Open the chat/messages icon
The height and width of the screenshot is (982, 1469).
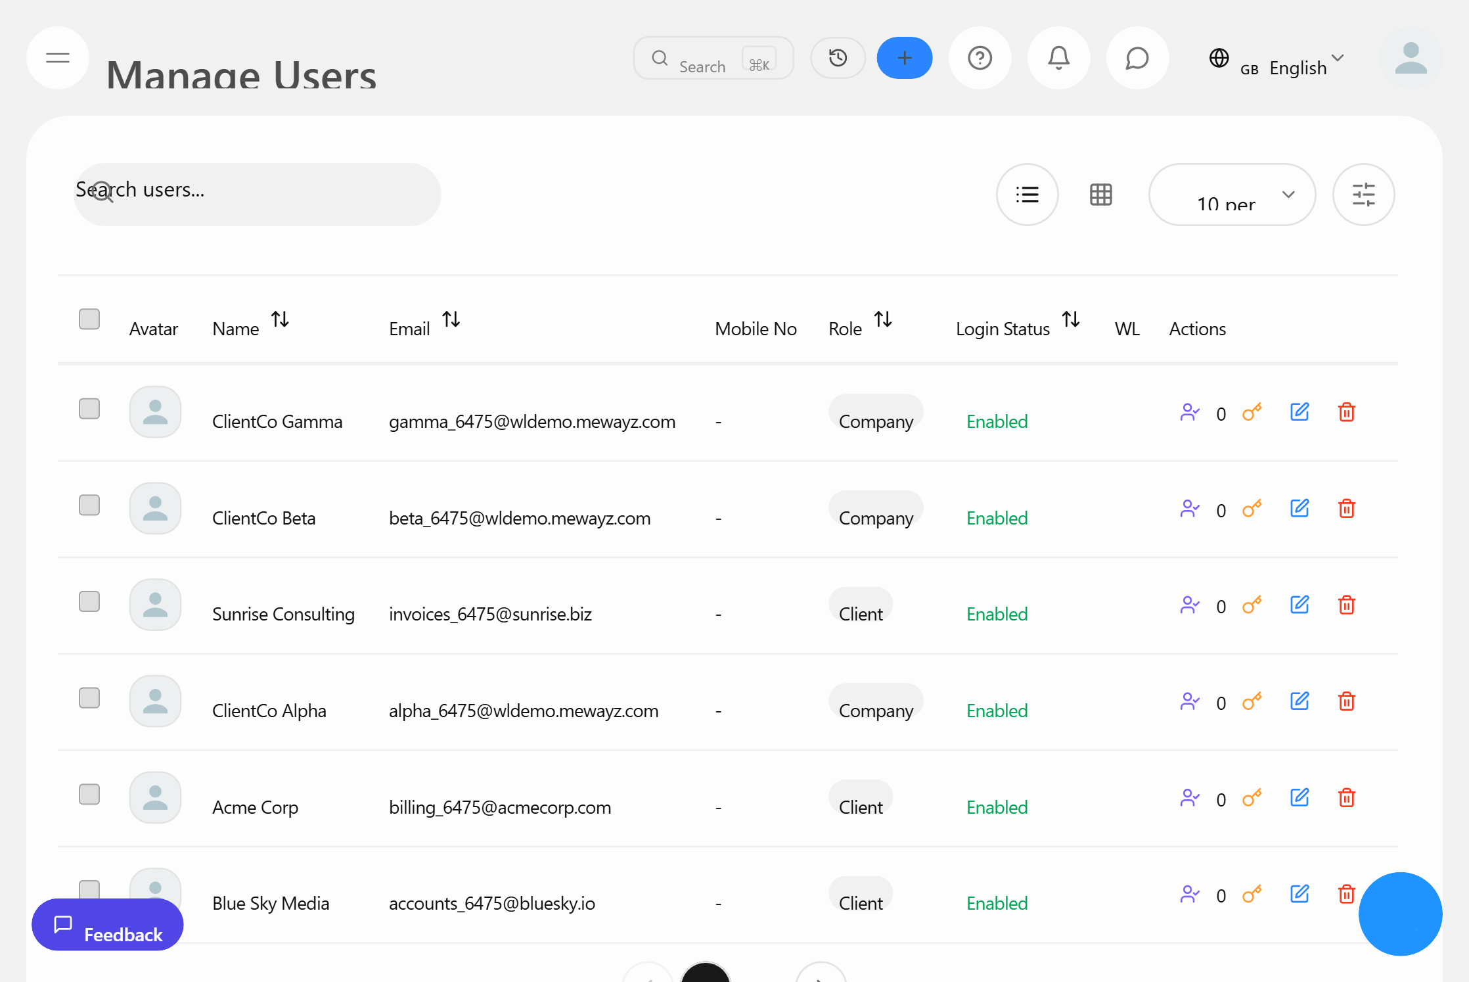[x=1137, y=58]
